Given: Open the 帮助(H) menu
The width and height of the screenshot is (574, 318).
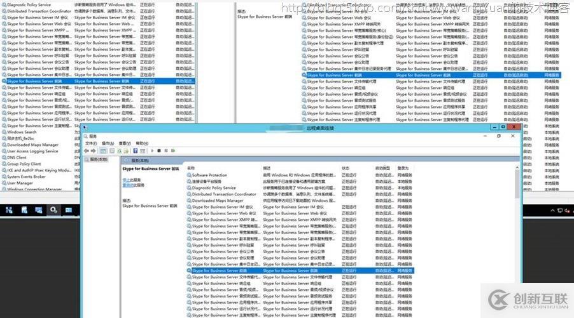Looking at the screenshot, I should [x=142, y=143].
